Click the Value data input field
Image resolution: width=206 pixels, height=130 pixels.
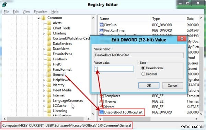(114, 69)
